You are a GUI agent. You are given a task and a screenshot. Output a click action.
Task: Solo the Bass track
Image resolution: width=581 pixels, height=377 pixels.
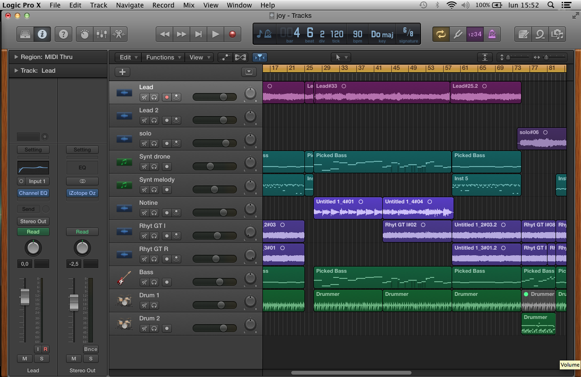[154, 282]
